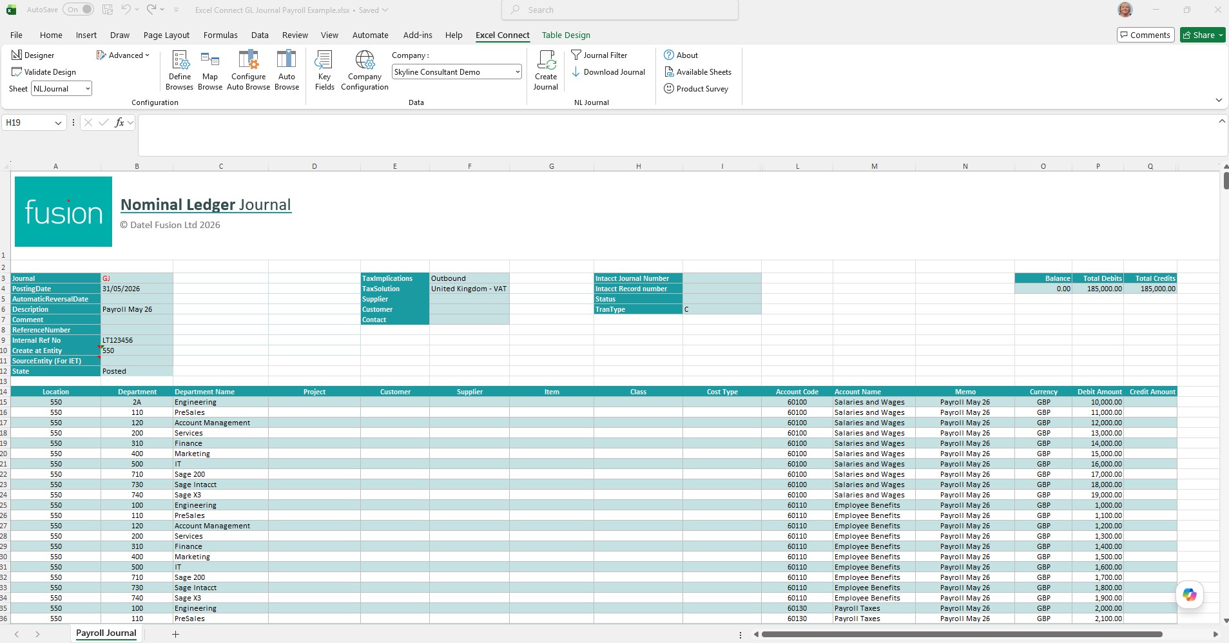The height and width of the screenshot is (643, 1229).
Task: Click the Share button
Action: coord(1199,35)
